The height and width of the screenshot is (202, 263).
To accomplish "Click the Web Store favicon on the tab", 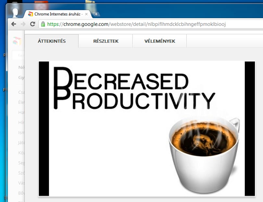I will click(31, 14).
